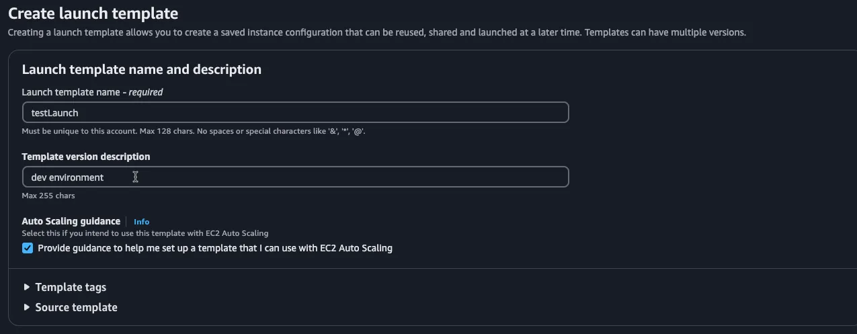The width and height of the screenshot is (857, 334).
Task: Click the 'Select this if you intend' helper text
Action: [145, 233]
